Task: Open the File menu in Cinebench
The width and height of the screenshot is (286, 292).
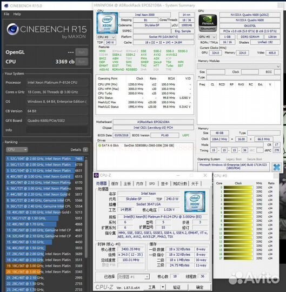Action: point(6,14)
